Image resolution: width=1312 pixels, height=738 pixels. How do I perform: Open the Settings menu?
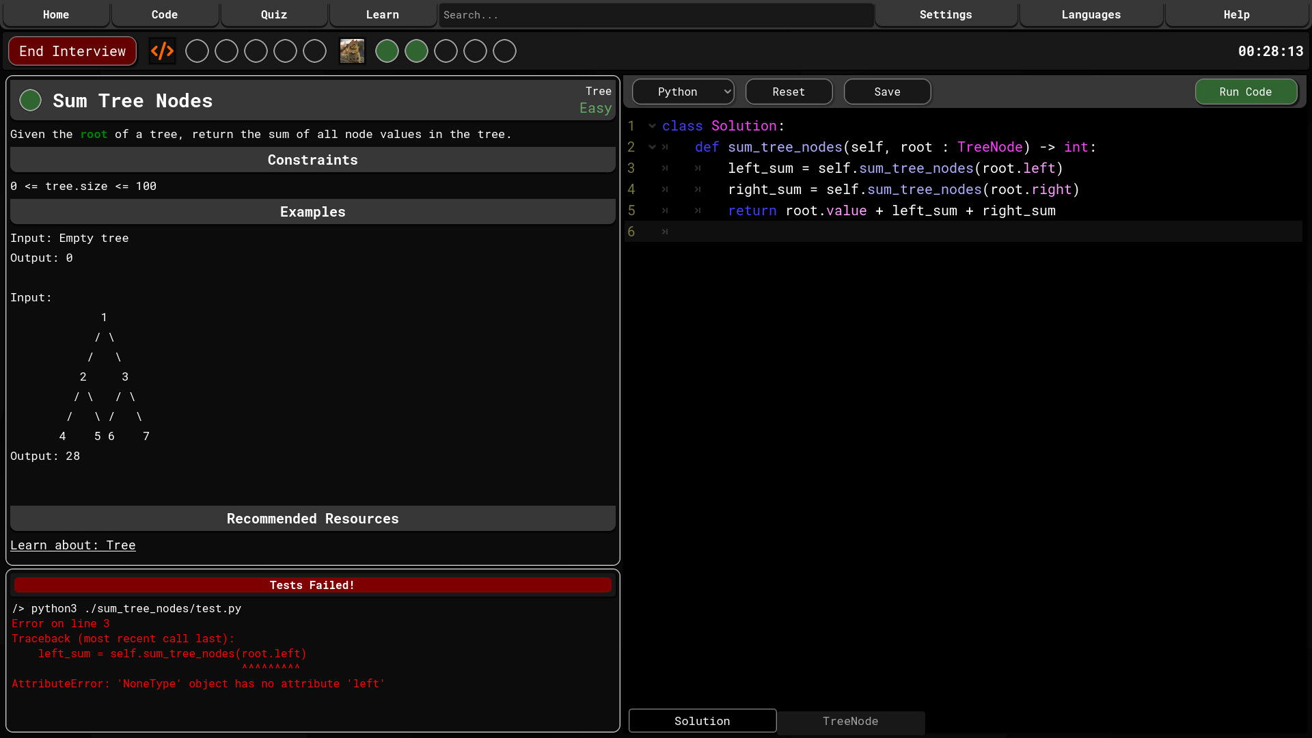pyautogui.click(x=946, y=14)
